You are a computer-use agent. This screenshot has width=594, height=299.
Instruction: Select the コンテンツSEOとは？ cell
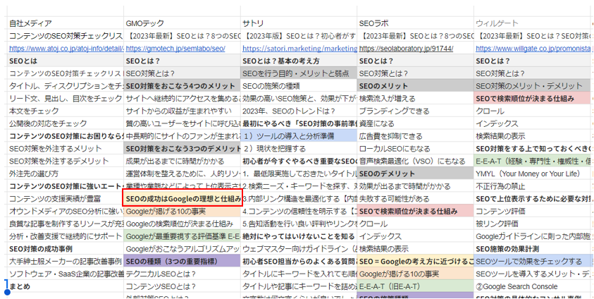coord(182,286)
